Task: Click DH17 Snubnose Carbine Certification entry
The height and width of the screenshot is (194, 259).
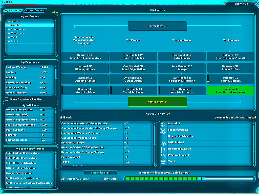Action: pos(30,183)
